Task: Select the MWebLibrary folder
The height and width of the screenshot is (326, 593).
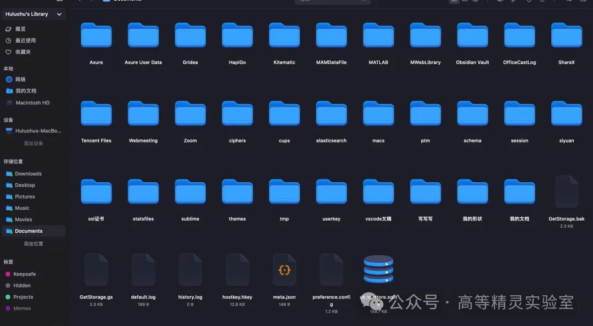Action: (426, 35)
